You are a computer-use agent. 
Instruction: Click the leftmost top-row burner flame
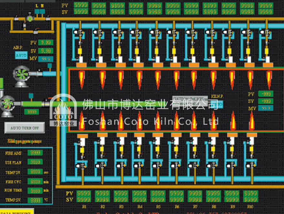click(82, 80)
